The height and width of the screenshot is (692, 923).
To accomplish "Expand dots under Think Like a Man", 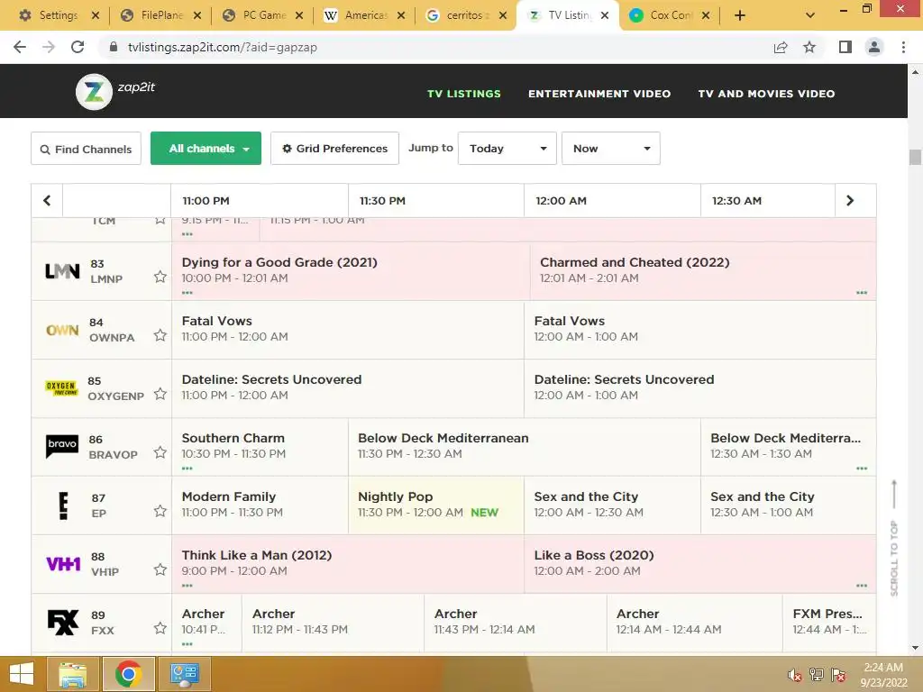I will 187,586.
